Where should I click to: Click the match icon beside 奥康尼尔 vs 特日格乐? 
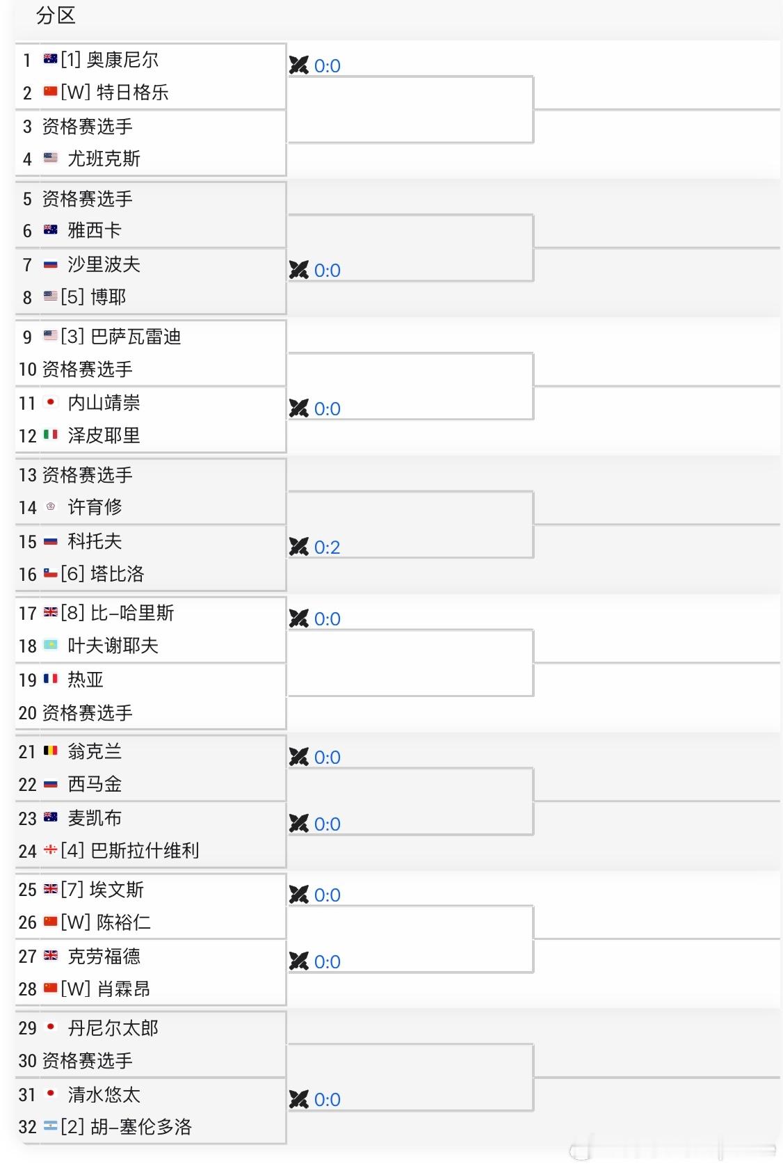298,65
